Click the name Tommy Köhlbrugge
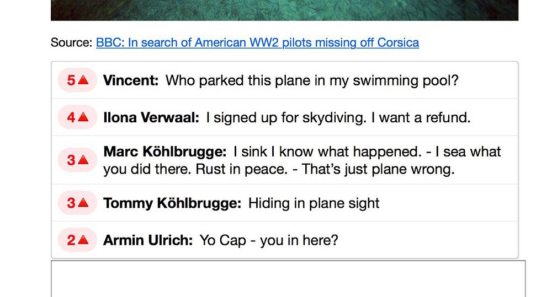 click(x=172, y=203)
